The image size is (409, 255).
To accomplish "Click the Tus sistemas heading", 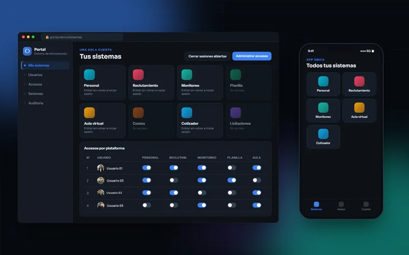I will pyautogui.click(x=100, y=57).
